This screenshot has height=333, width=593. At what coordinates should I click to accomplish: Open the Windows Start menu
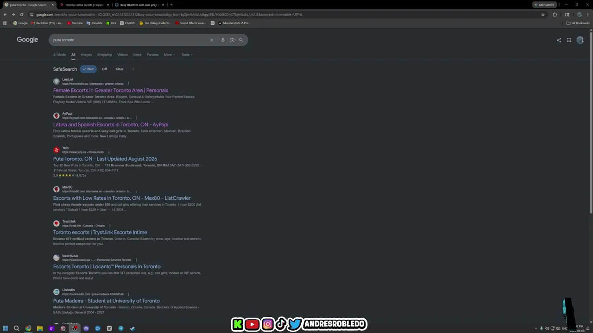tap(5, 328)
